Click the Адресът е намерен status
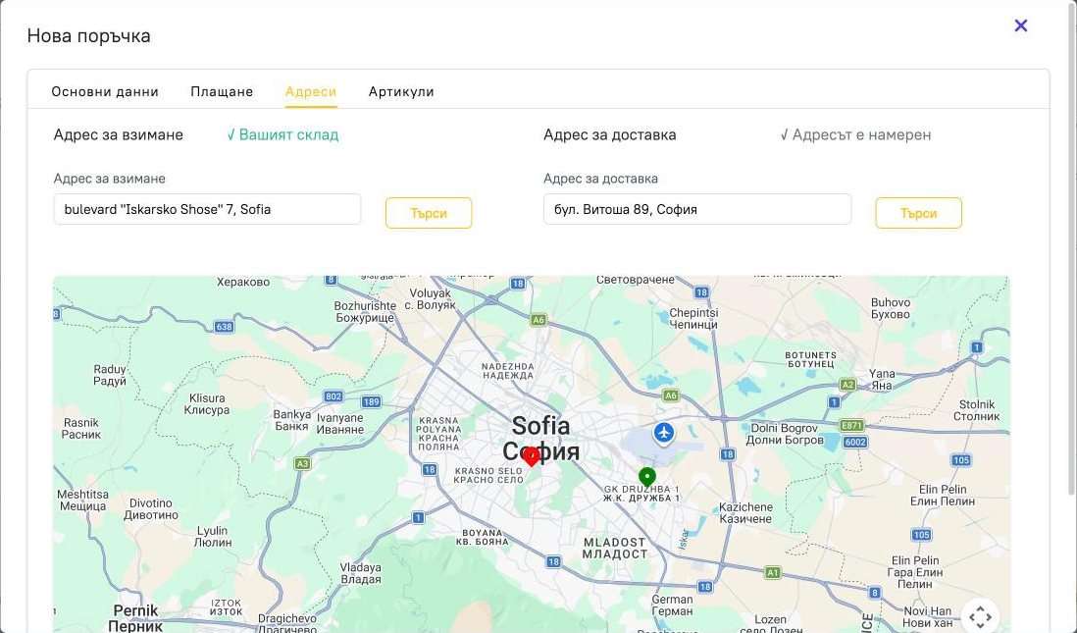This screenshot has height=633, width=1077. pyautogui.click(x=856, y=134)
